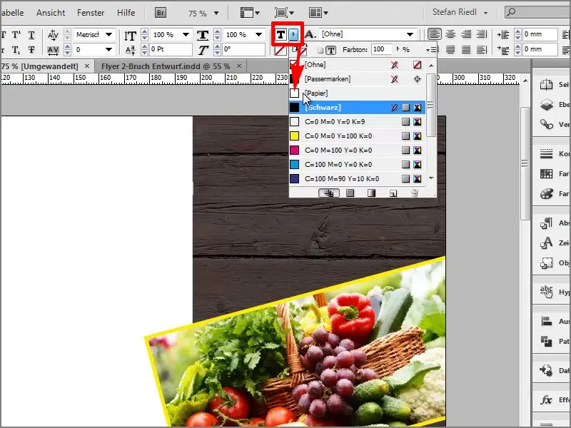Open the Pathfinder panel icon
The width and height of the screenshot is (571, 428).
(x=546, y=341)
